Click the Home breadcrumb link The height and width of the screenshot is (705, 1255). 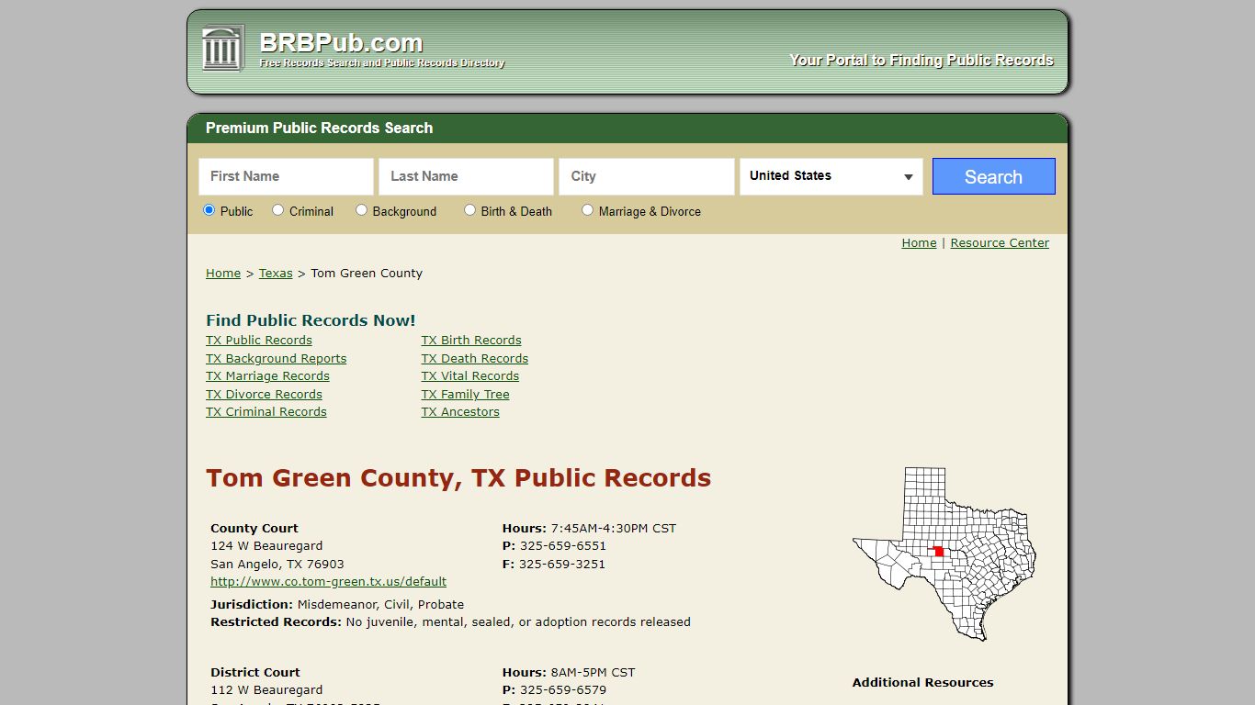223,274
